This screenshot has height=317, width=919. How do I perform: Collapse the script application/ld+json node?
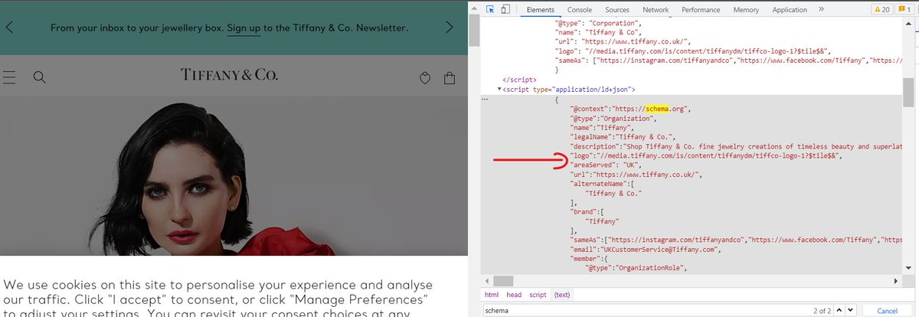pos(499,90)
